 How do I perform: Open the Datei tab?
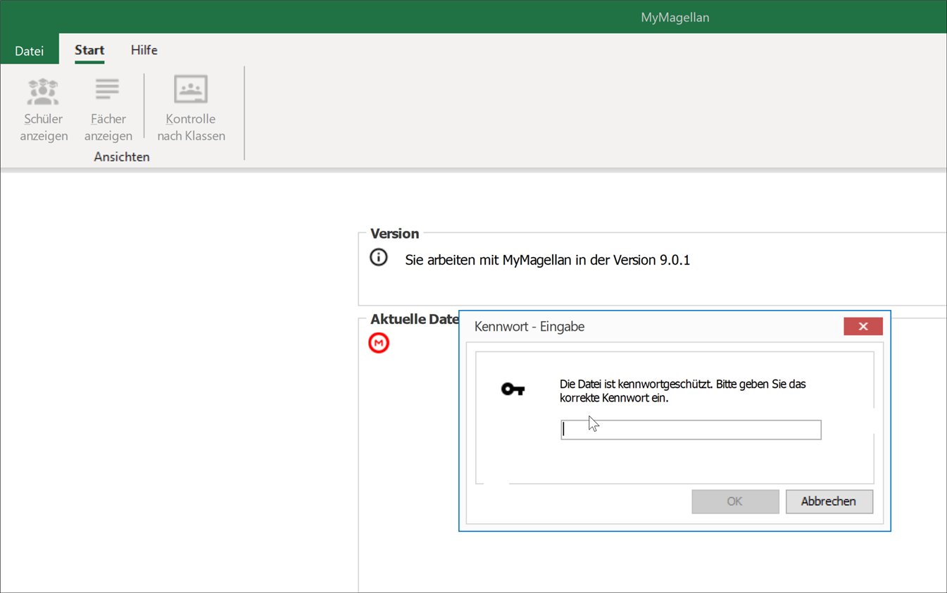point(30,51)
